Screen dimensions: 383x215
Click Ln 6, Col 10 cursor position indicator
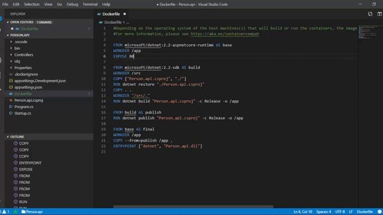(x=303, y=211)
